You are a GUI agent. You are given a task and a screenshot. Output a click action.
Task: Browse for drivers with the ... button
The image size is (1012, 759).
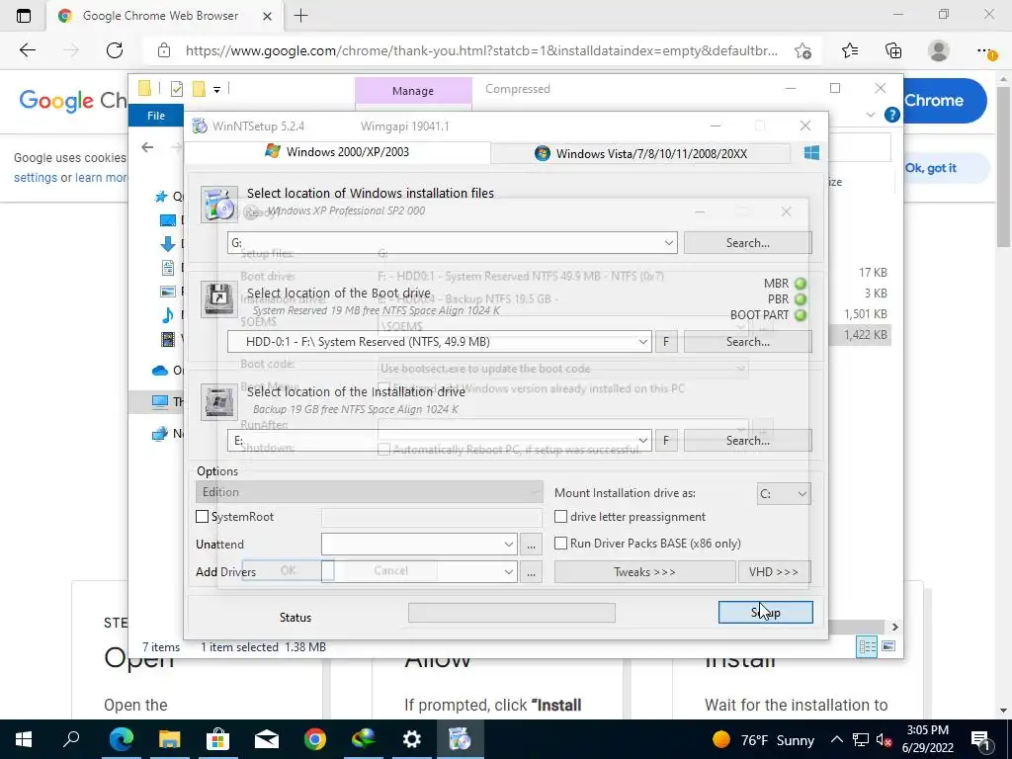531,572
